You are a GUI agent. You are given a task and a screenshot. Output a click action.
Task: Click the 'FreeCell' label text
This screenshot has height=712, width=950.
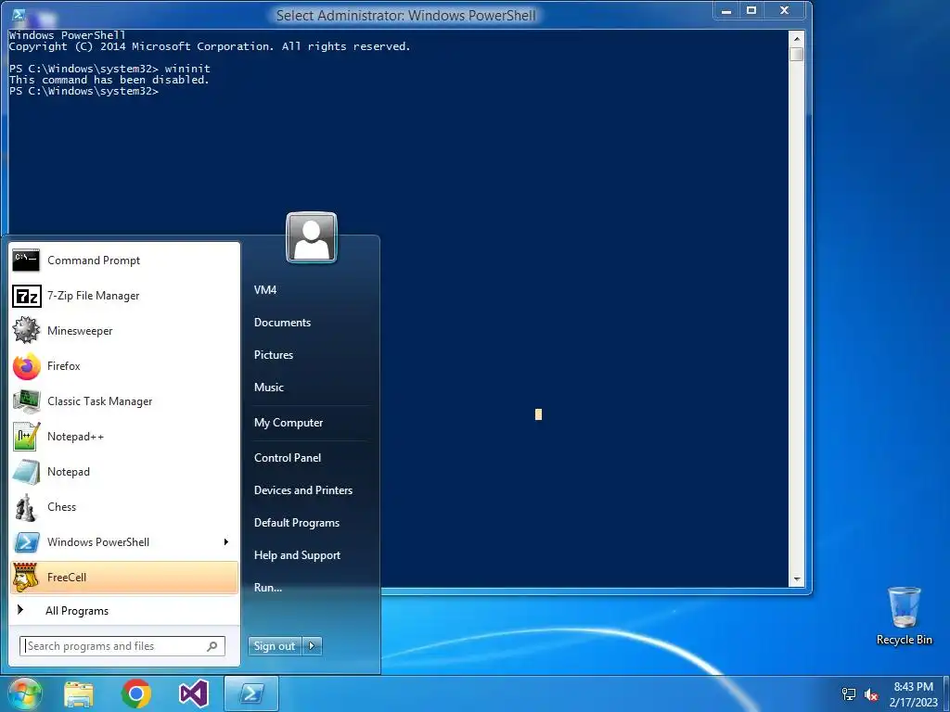point(67,578)
